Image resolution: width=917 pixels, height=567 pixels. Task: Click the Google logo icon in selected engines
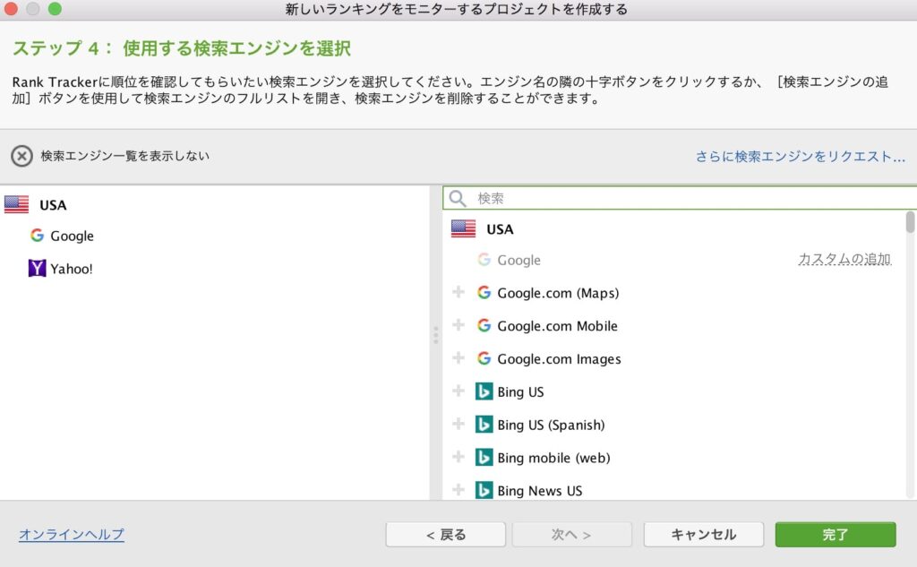click(x=38, y=236)
